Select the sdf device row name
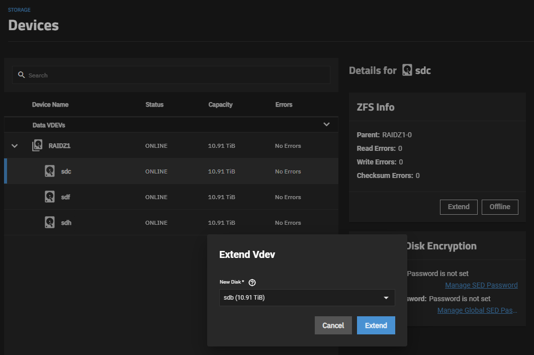 coord(65,197)
